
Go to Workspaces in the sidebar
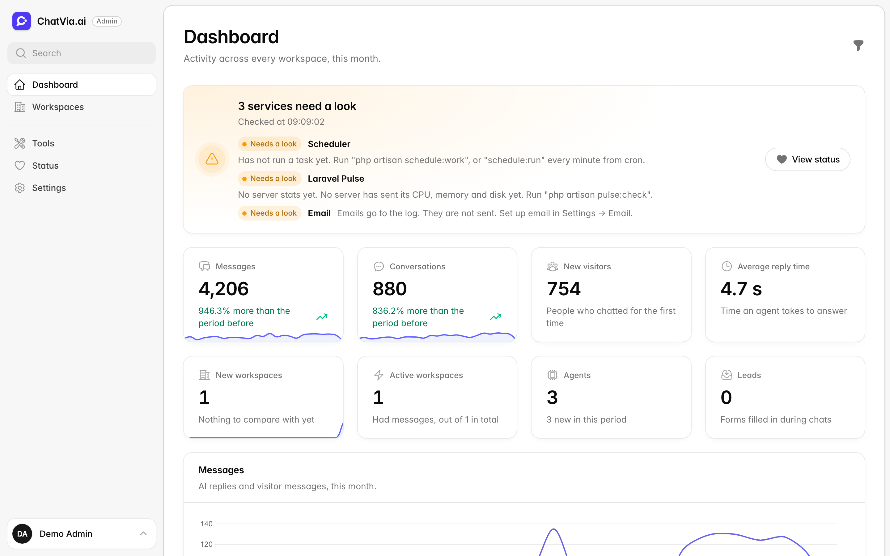[82, 107]
